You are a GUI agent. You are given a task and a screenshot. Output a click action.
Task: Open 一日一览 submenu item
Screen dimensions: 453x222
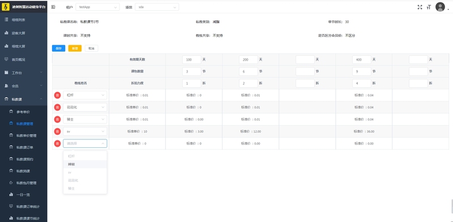pyautogui.click(x=23, y=195)
